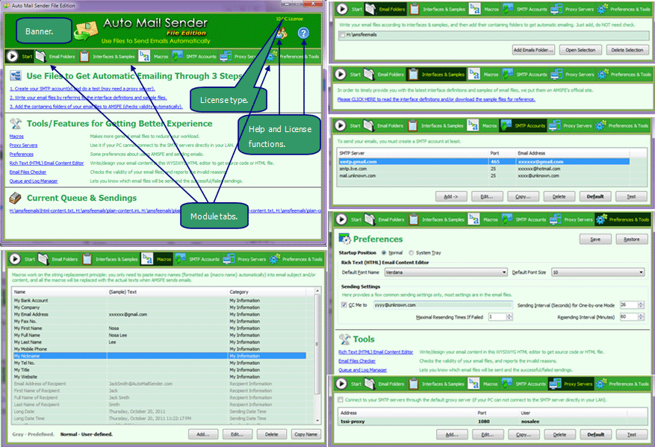Click the Default button in the Proxy Servers panel
Viewport: 655px width, 447px height.
click(596, 434)
